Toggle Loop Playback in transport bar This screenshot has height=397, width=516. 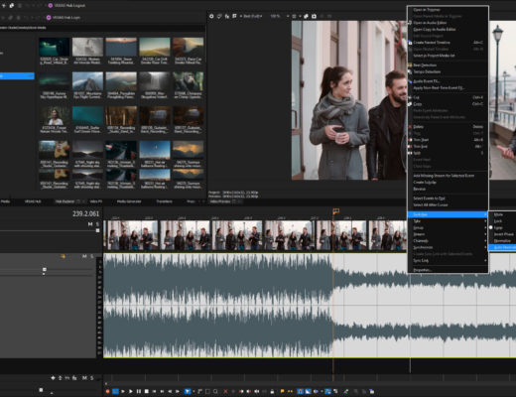[115, 391]
